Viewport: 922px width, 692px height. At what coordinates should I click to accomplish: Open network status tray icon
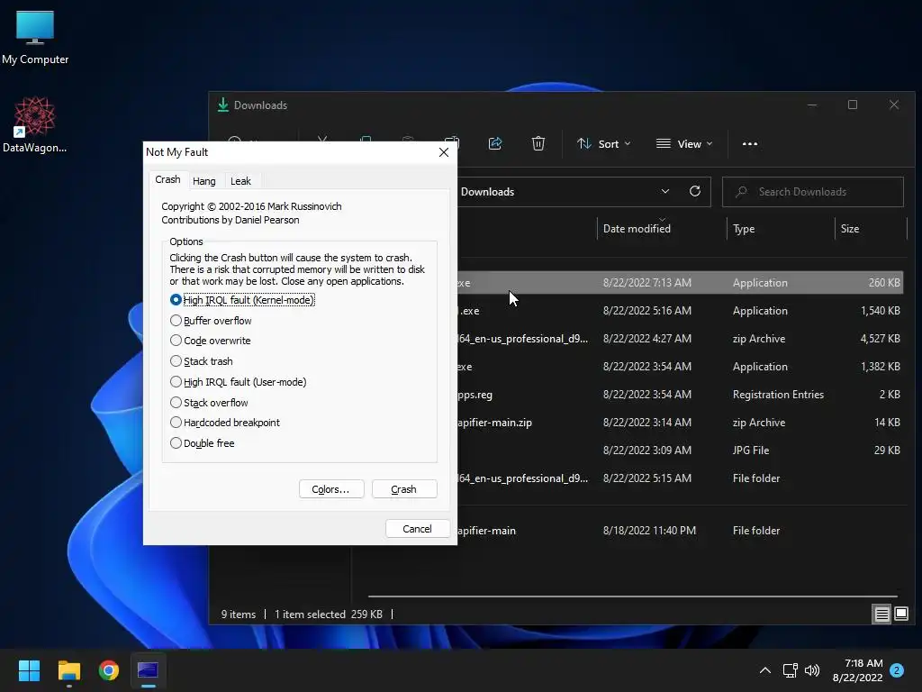pyautogui.click(x=791, y=670)
